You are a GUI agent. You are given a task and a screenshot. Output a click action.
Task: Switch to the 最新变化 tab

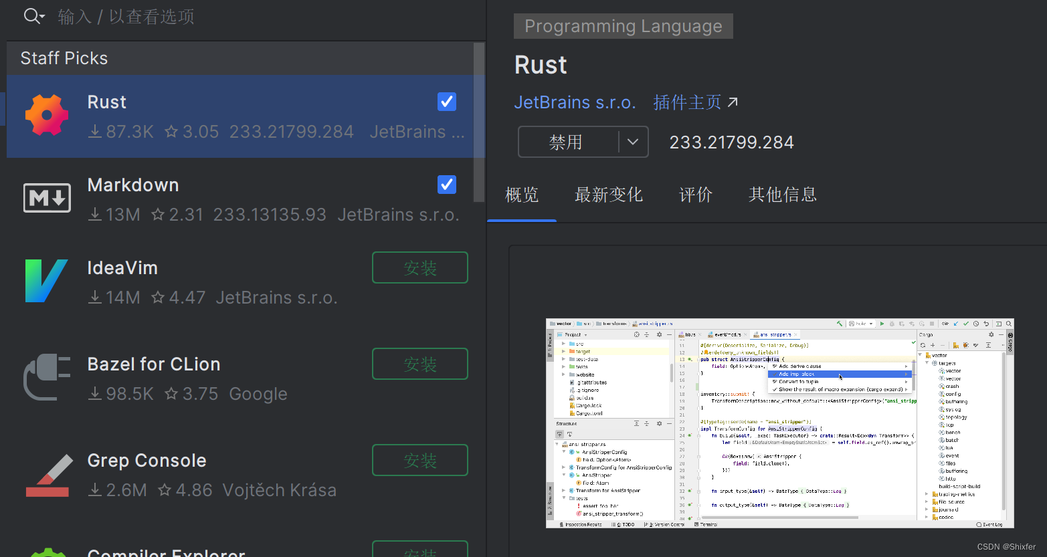[x=609, y=195]
